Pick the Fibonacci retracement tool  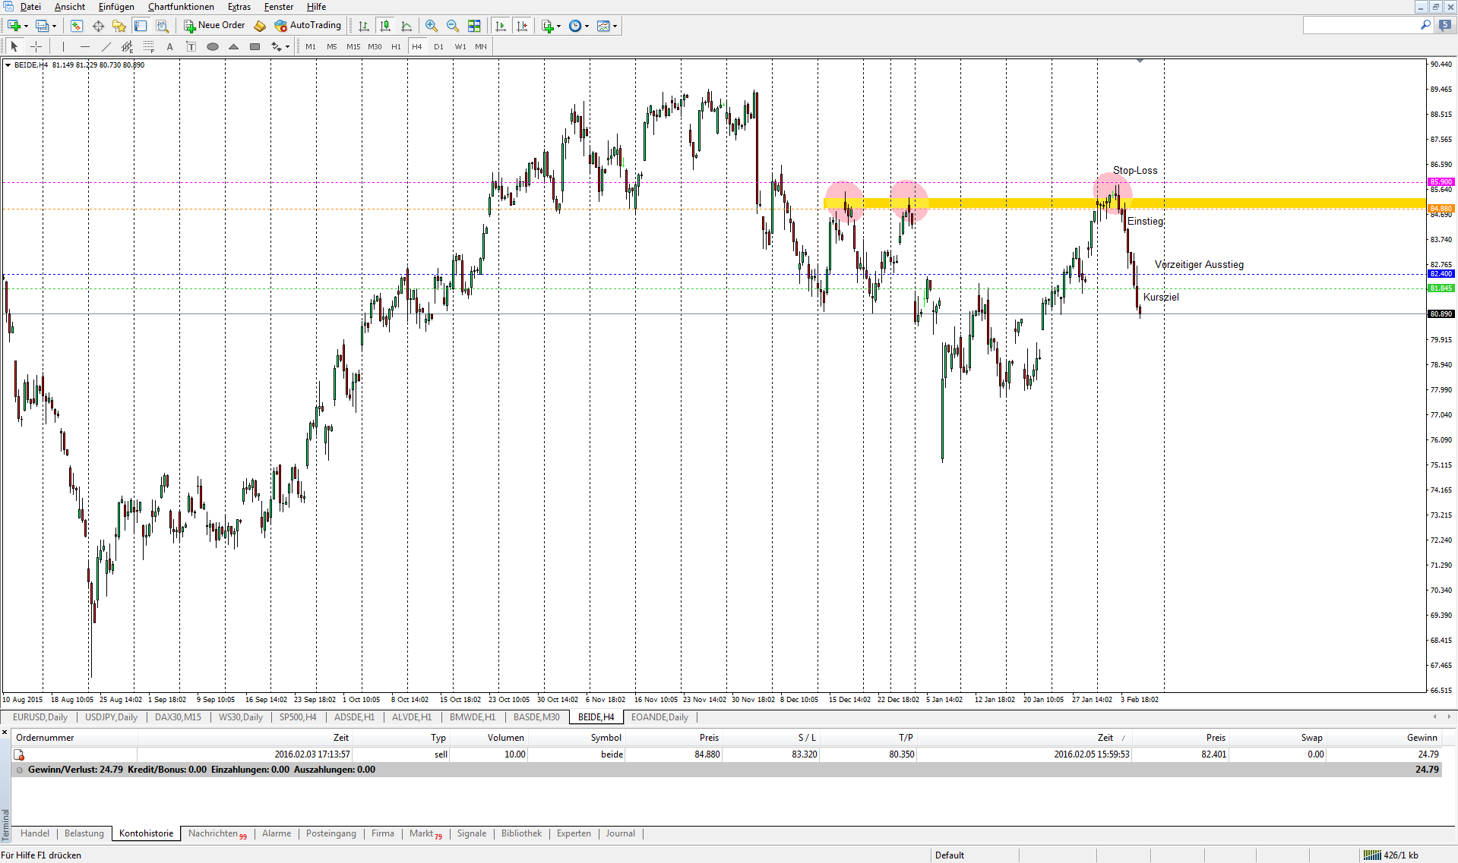tap(149, 47)
